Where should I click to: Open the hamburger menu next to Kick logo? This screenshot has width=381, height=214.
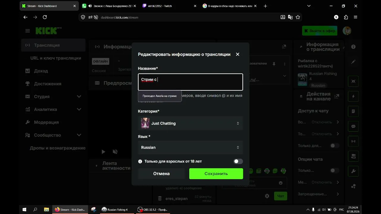[x=28, y=31]
